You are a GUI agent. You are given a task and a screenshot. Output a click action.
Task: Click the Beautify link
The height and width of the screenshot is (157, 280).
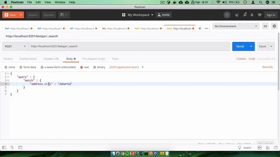pos(267,67)
